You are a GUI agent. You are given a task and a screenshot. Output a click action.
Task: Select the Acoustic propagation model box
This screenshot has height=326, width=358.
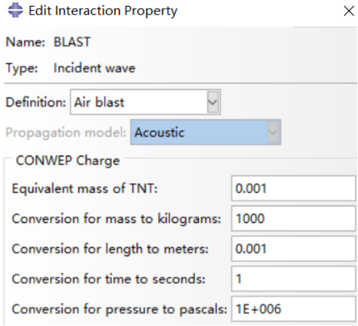pos(206,132)
